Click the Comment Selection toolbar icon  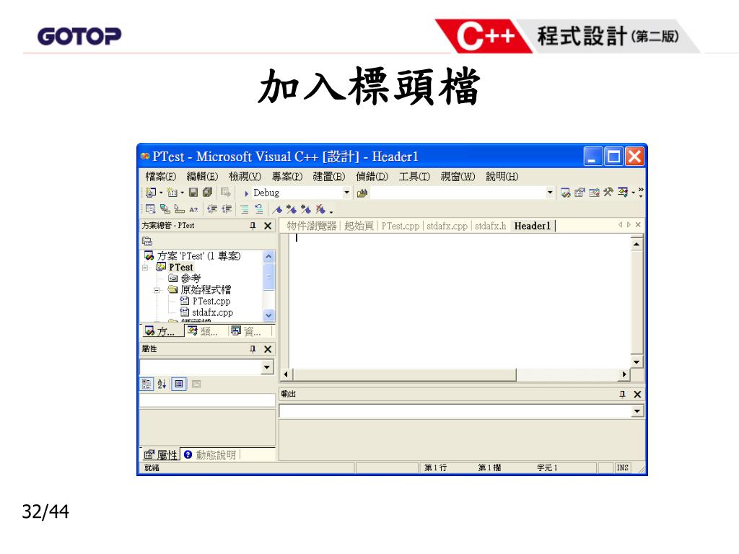point(244,209)
